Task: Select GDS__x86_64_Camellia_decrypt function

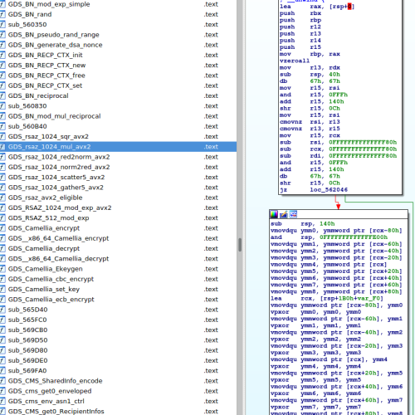Action: tap(118, 259)
